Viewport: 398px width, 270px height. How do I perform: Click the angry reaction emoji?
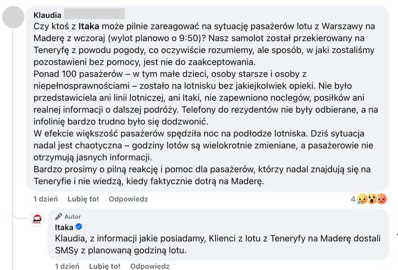tap(381, 199)
